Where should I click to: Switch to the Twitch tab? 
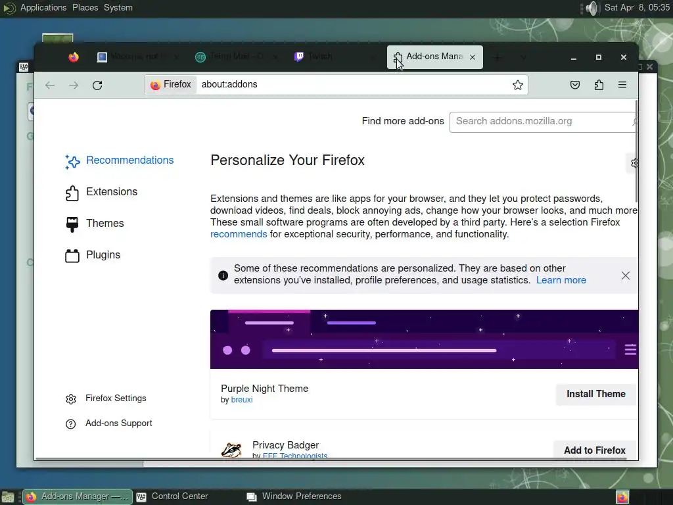point(336,57)
